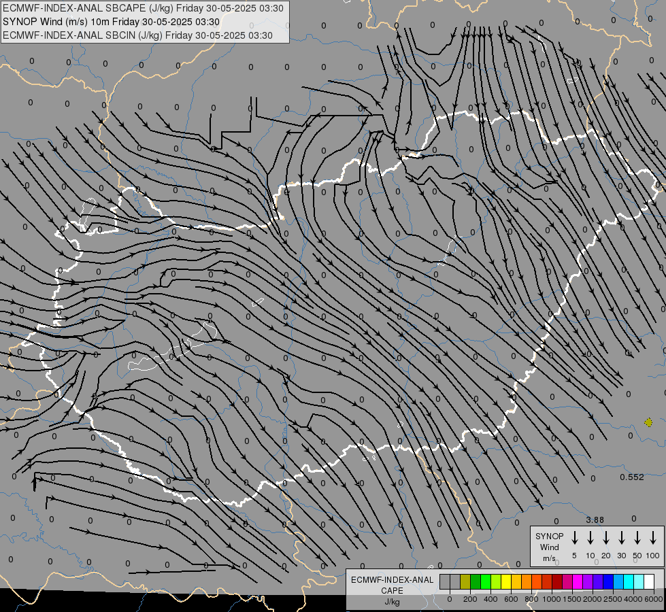The height and width of the screenshot is (612, 666).
Task: Click the 5 label in wind legend
Action: click(574, 556)
